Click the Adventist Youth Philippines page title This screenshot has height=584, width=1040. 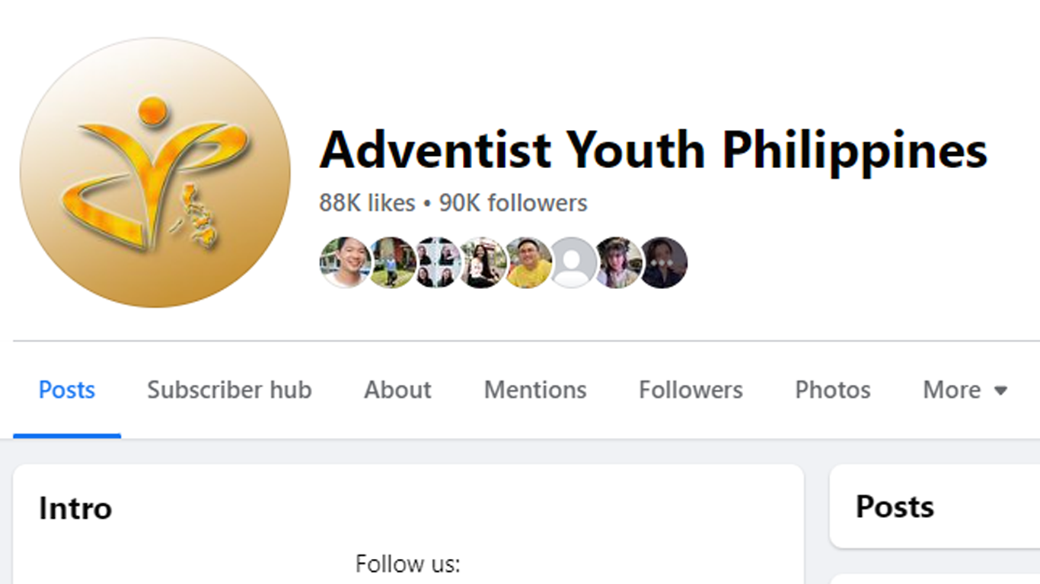653,150
